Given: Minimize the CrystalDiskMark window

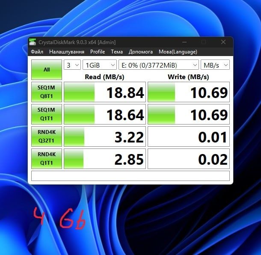Looking at the screenshot, I should 184,42.
